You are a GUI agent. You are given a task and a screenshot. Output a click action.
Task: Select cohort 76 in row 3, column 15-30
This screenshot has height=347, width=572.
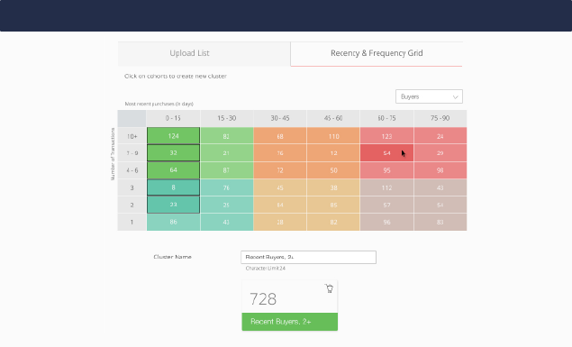(226, 187)
